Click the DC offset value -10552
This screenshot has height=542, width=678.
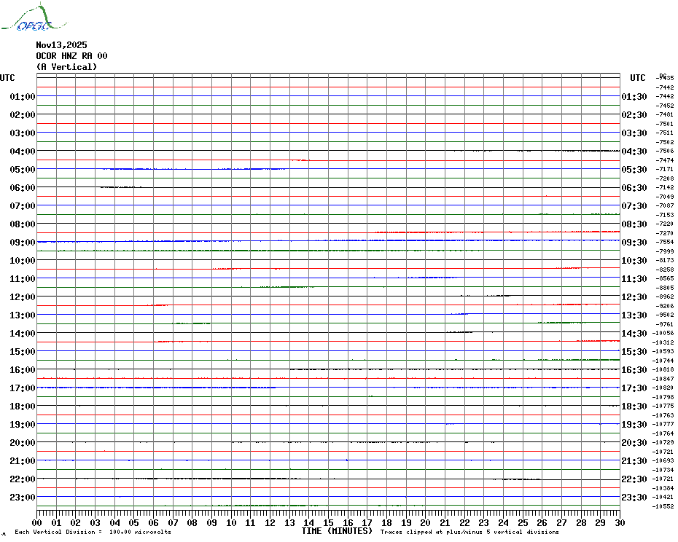(x=663, y=506)
